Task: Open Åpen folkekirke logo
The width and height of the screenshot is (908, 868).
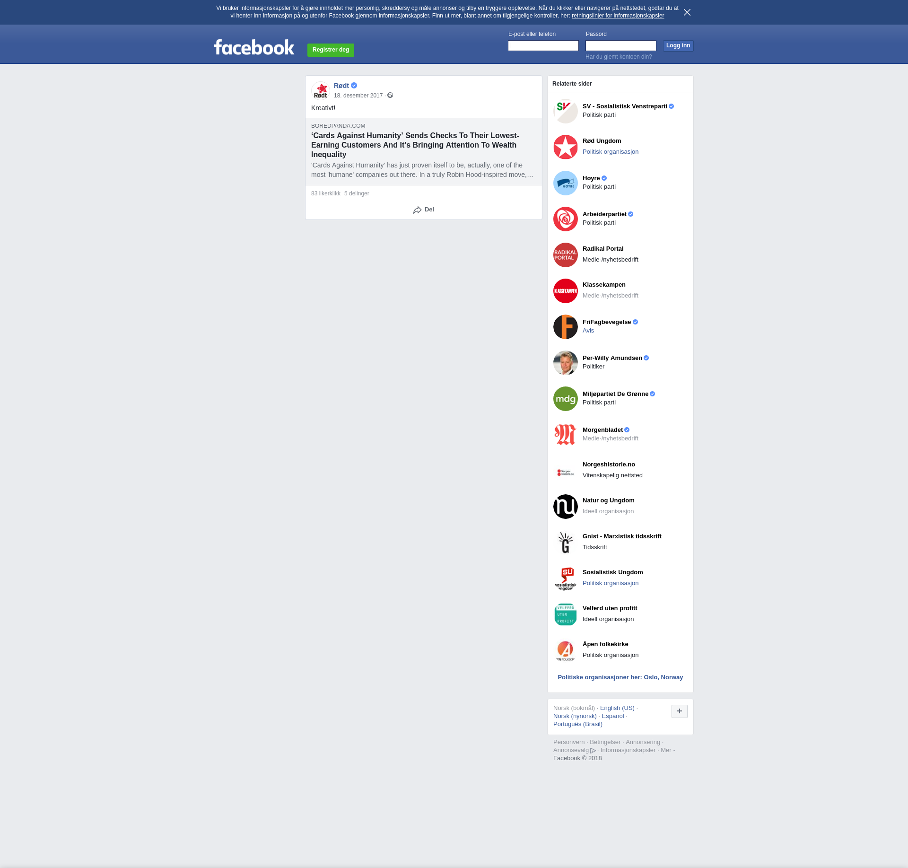Action: pos(566,650)
